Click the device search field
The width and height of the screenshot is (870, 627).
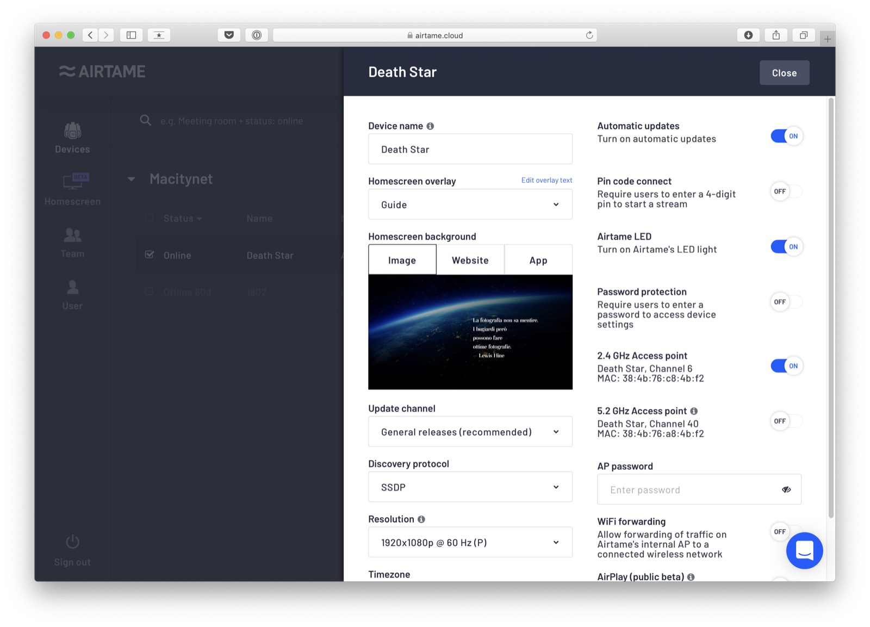point(232,121)
